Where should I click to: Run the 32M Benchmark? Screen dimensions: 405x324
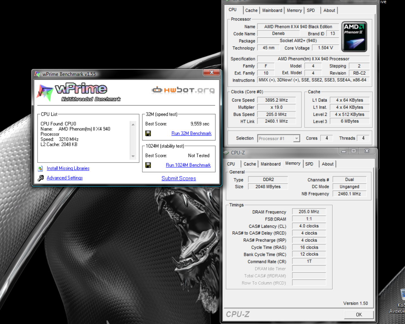click(191, 134)
